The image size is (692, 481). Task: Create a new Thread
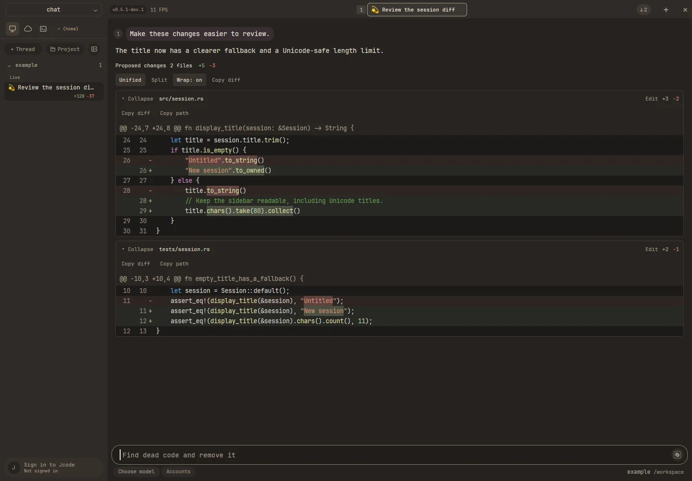pos(23,49)
